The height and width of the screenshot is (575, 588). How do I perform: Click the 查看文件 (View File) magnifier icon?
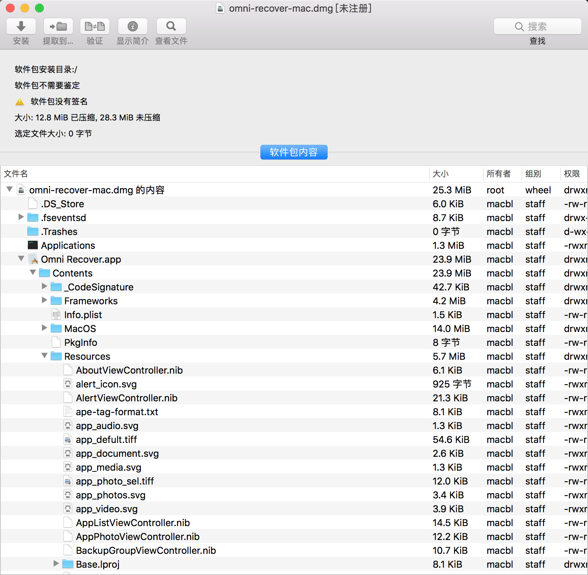(171, 26)
